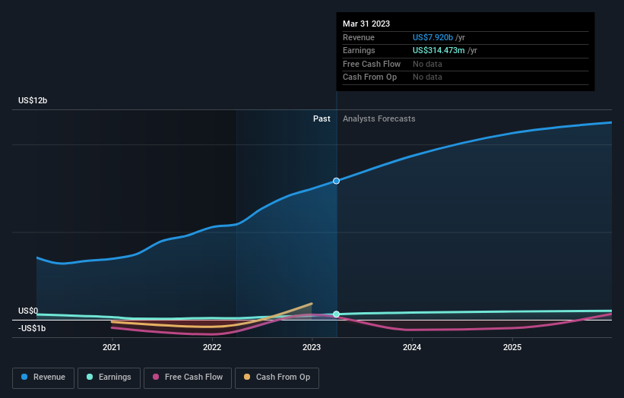
Task: Click the 2025 x-axis label
Action: (512, 347)
